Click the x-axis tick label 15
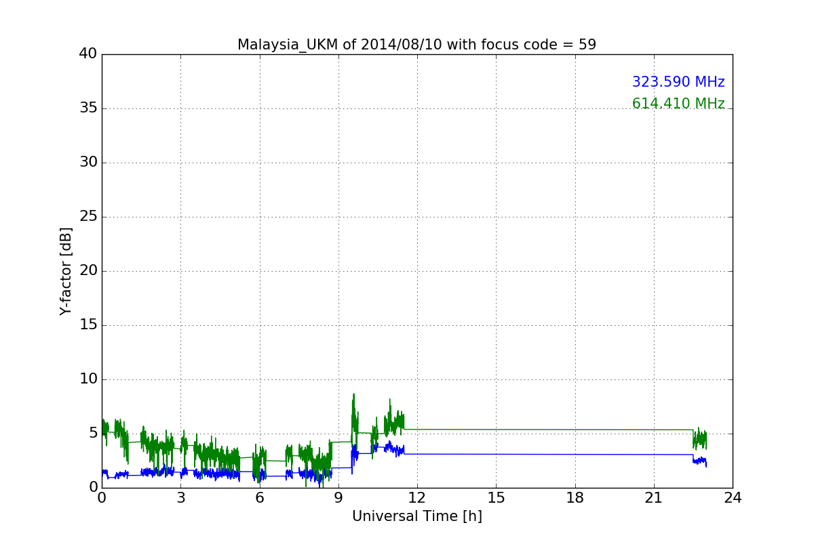This screenshot has width=814, height=542. tap(496, 498)
